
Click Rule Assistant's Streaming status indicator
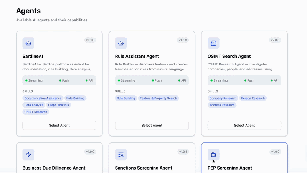[x=127, y=80]
